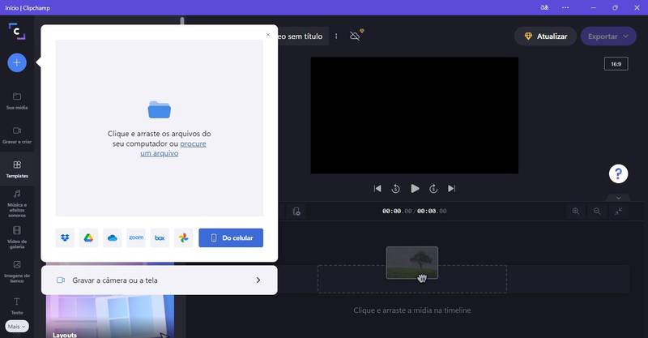
Task: Click the timeline timecode display
Action: pyautogui.click(x=414, y=211)
